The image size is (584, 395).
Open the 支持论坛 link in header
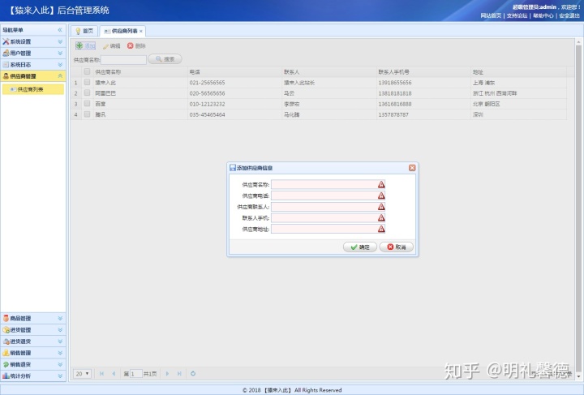pyautogui.click(x=517, y=15)
